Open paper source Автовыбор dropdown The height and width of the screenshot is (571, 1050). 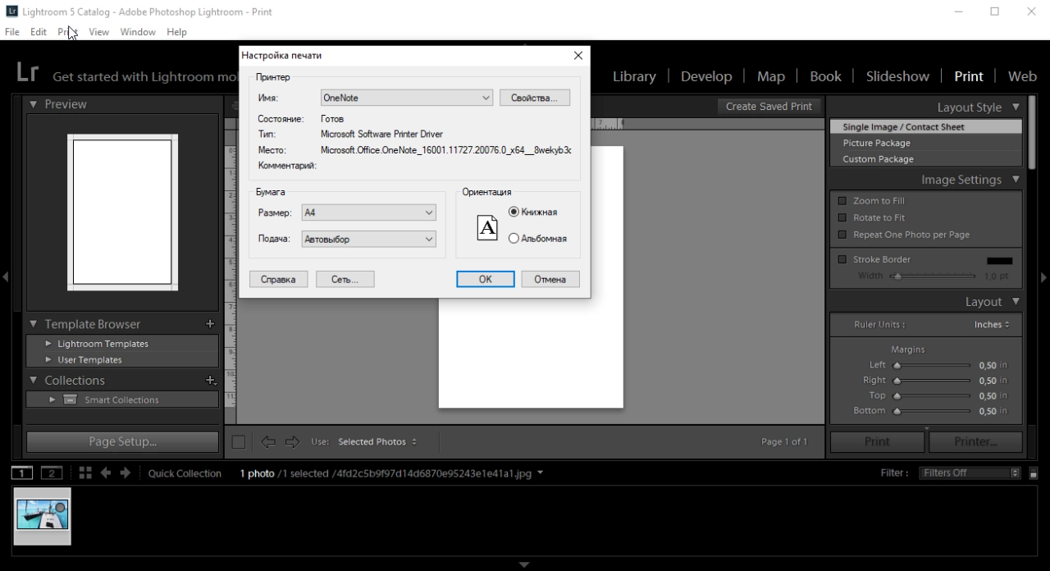pos(368,240)
